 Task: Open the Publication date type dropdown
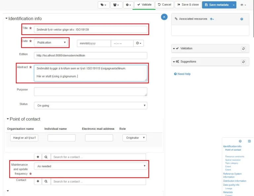click(51, 43)
